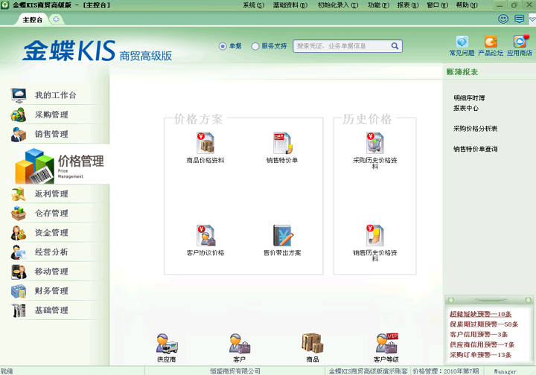
Task: Open 常见问题 help icon
Action: point(462,42)
